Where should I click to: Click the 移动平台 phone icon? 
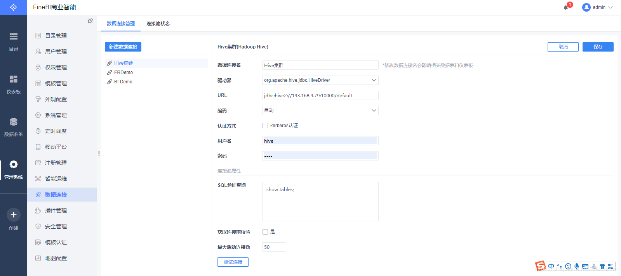pyautogui.click(x=38, y=147)
